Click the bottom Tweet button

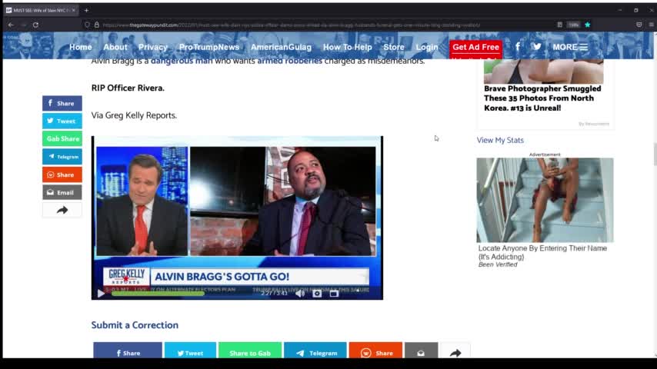click(x=190, y=351)
